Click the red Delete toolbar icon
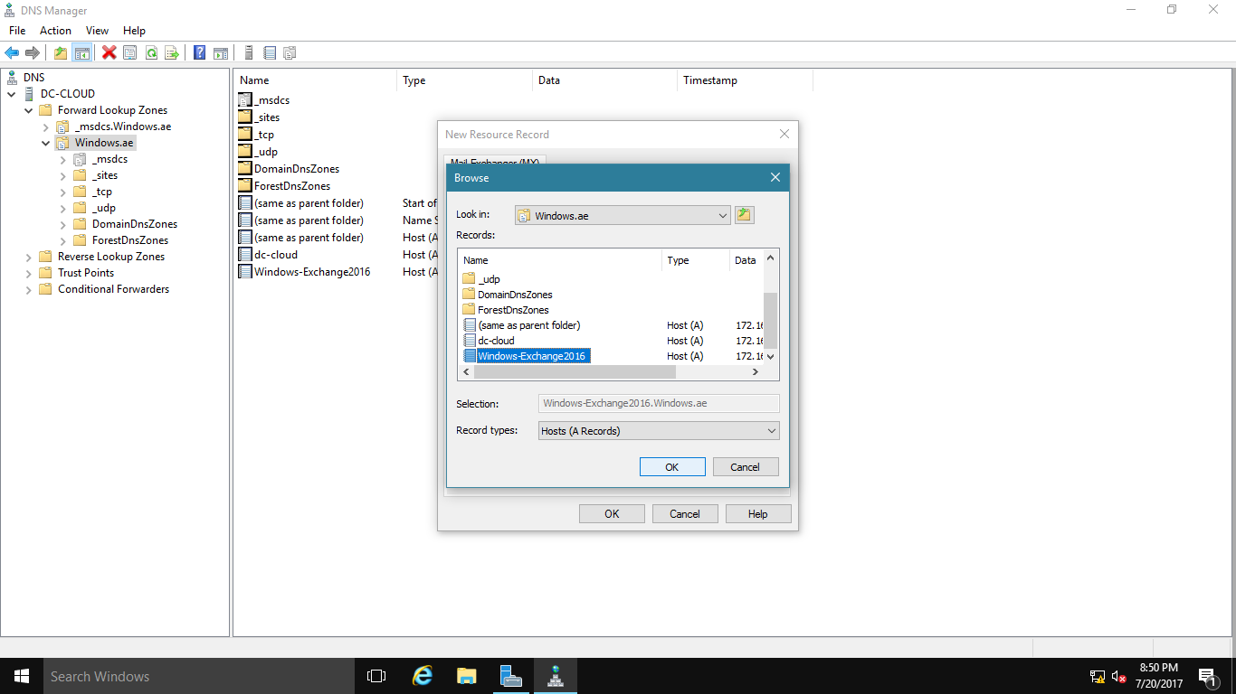Image resolution: width=1236 pixels, height=694 pixels. pos(109,53)
